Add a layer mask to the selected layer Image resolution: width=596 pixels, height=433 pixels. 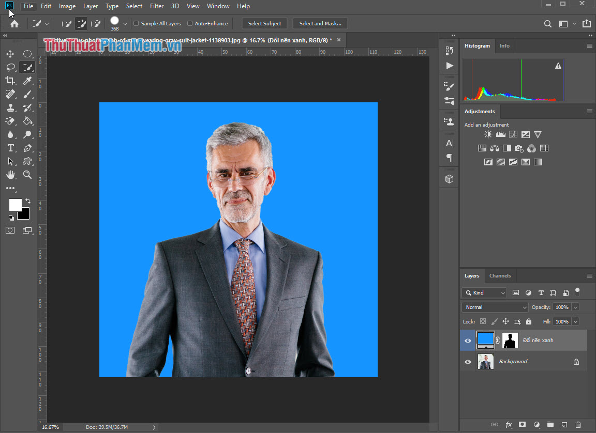tap(522, 425)
